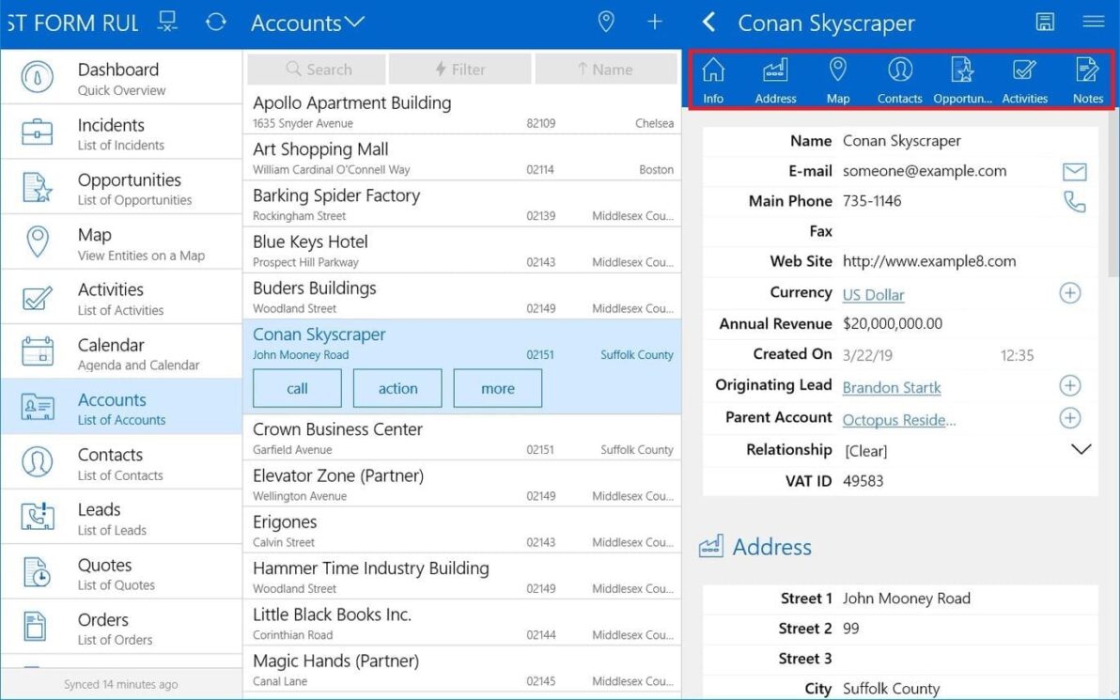Open the Brandon Startk lead link
Image resolution: width=1120 pixels, height=700 pixels.
(x=891, y=387)
